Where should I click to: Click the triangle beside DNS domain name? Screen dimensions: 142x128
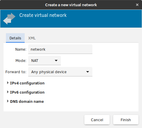tap(8, 101)
